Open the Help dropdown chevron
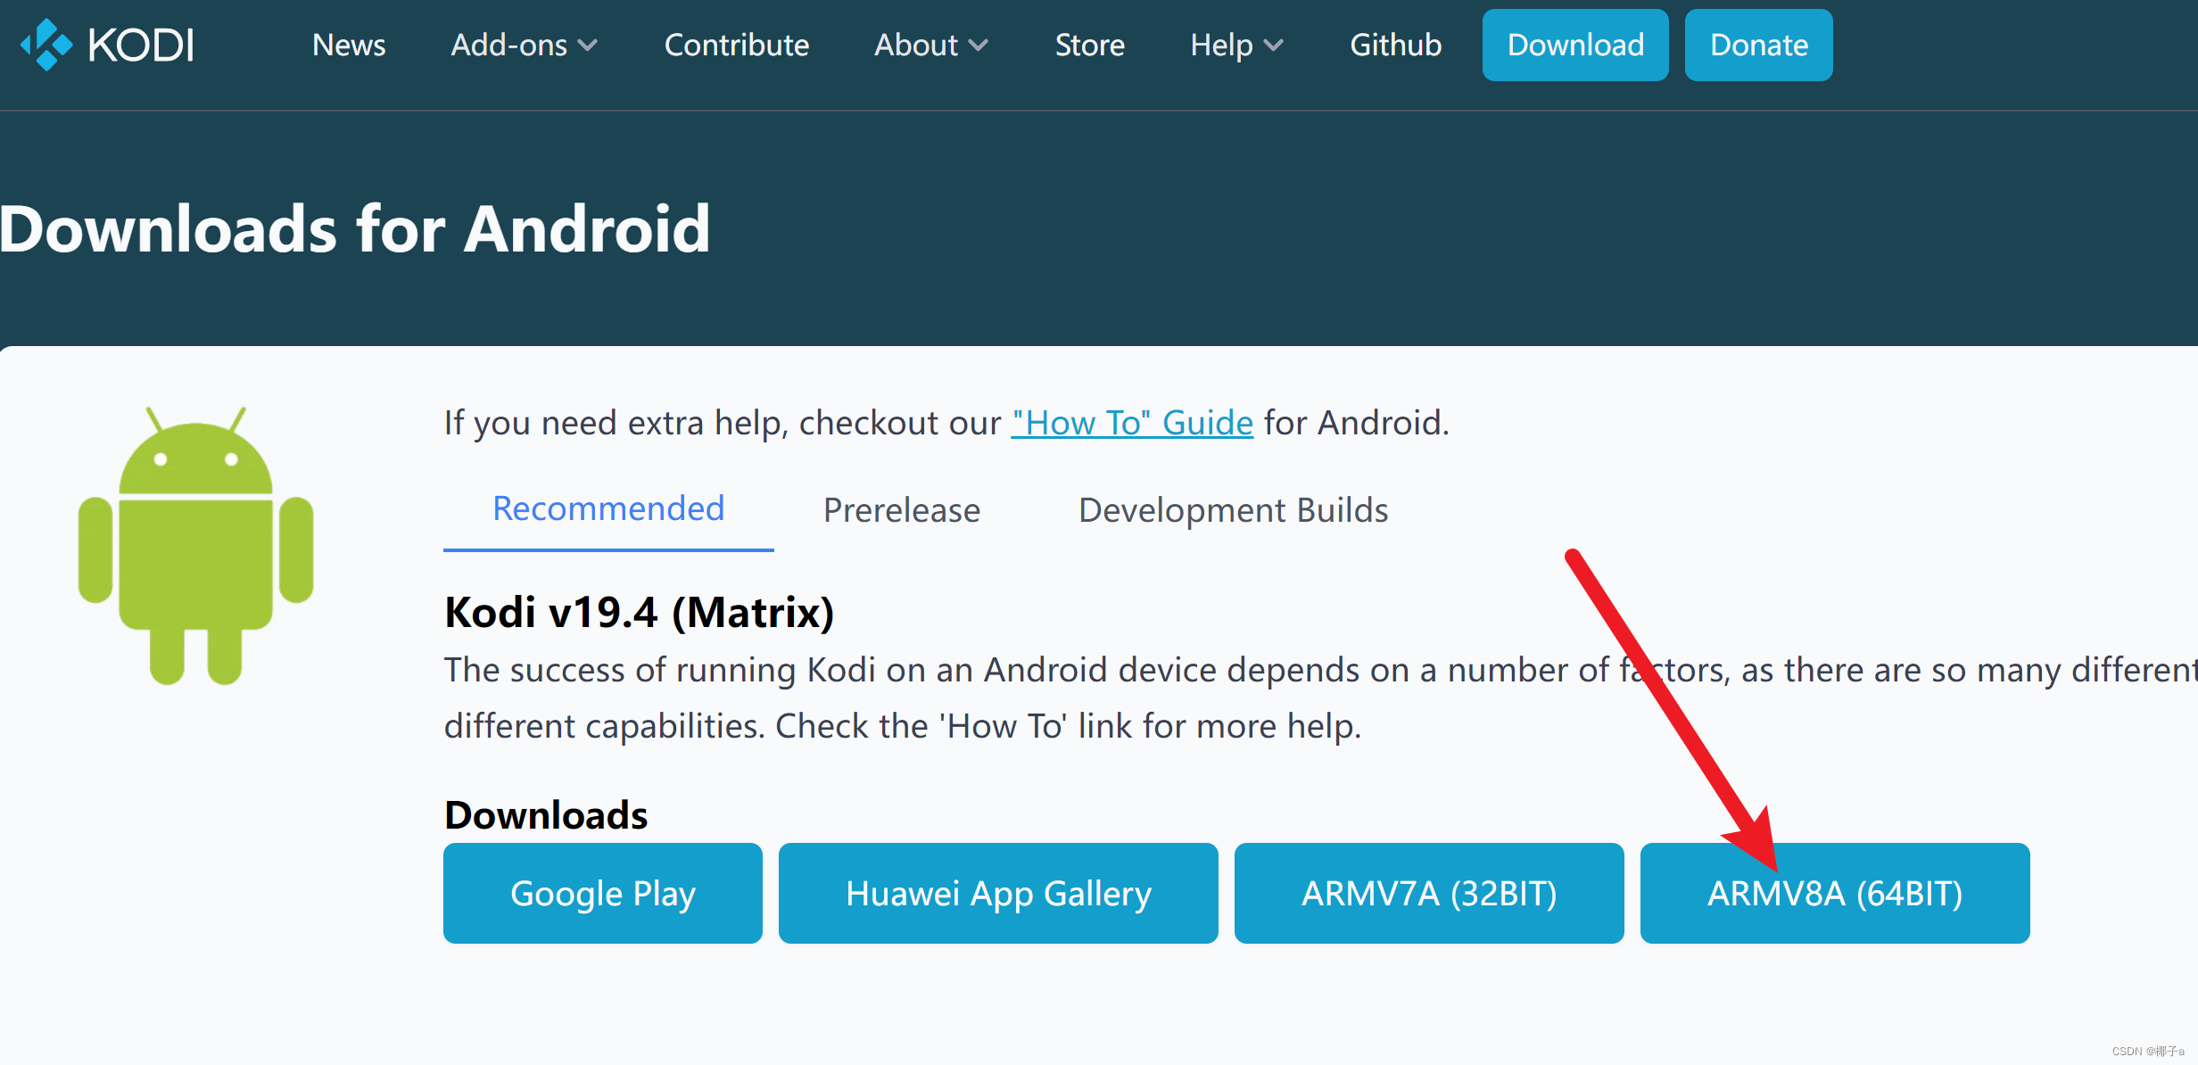The height and width of the screenshot is (1065, 2198). click(x=1274, y=45)
